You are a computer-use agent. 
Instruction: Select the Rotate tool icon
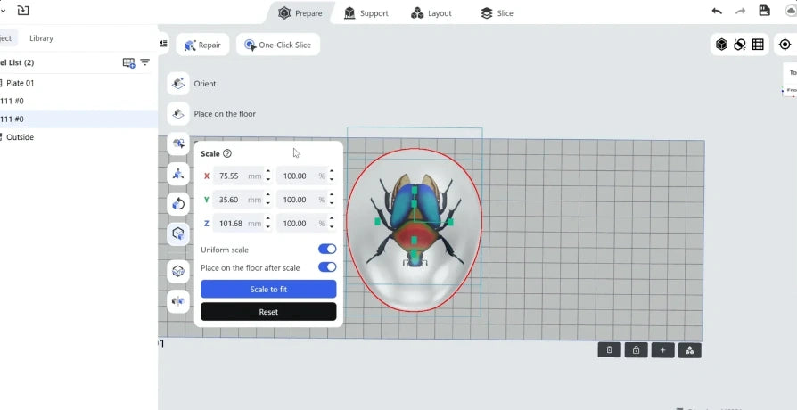(x=178, y=204)
